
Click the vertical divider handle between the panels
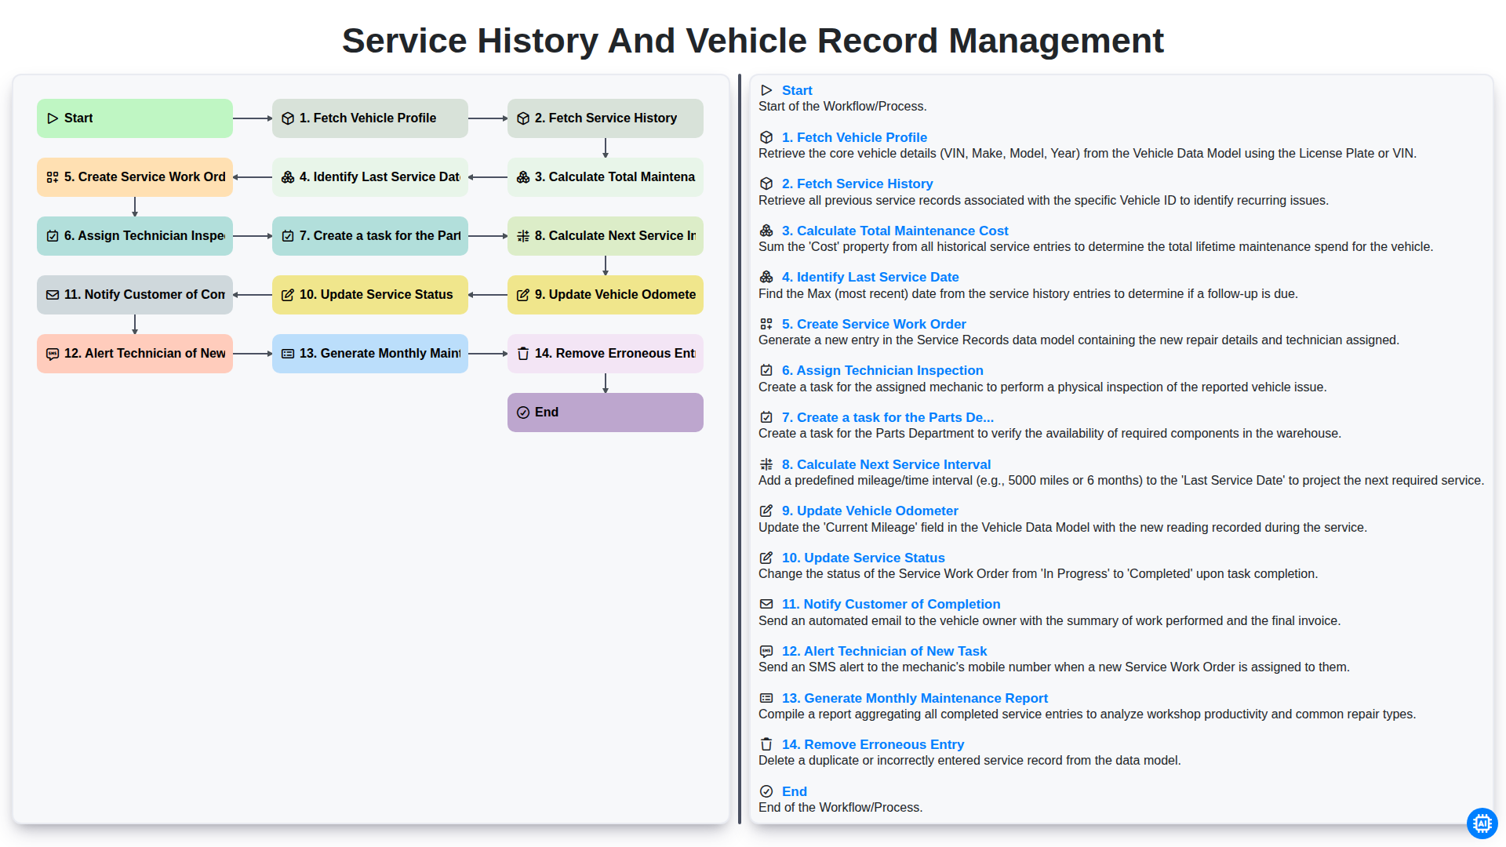(740, 449)
